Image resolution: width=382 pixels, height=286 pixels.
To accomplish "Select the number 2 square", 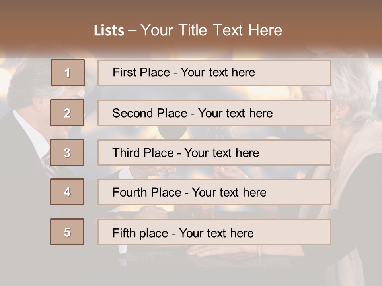I will 67,113.
